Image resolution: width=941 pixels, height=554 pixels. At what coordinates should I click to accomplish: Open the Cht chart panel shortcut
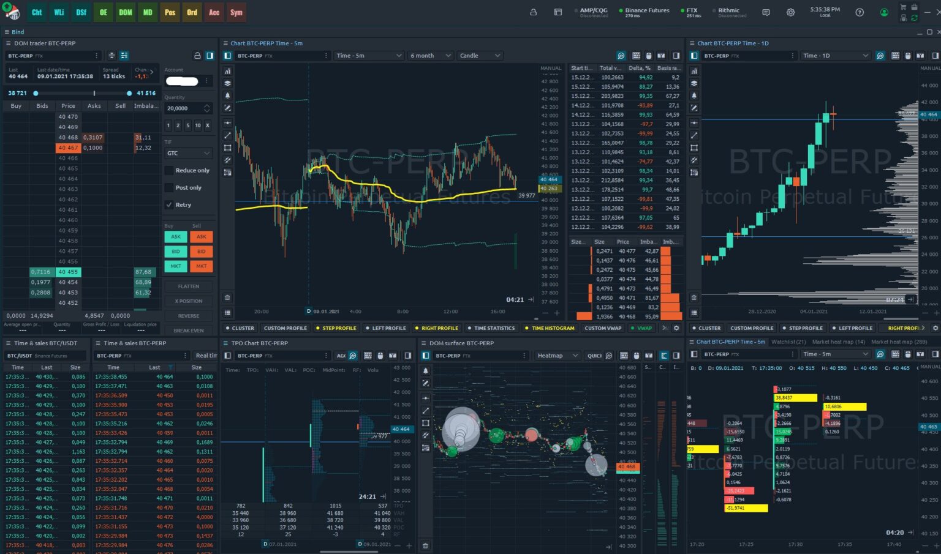click(37, 12)
